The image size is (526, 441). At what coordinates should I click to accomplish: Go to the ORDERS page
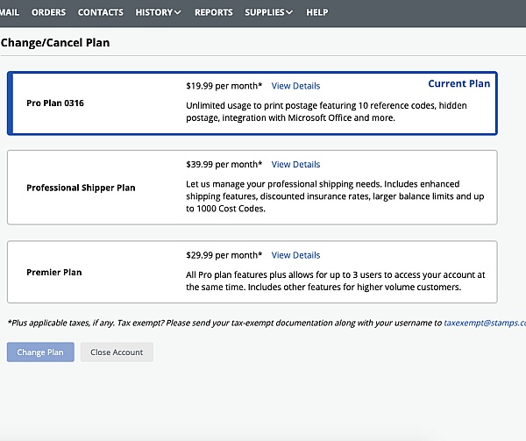(48, 12)
